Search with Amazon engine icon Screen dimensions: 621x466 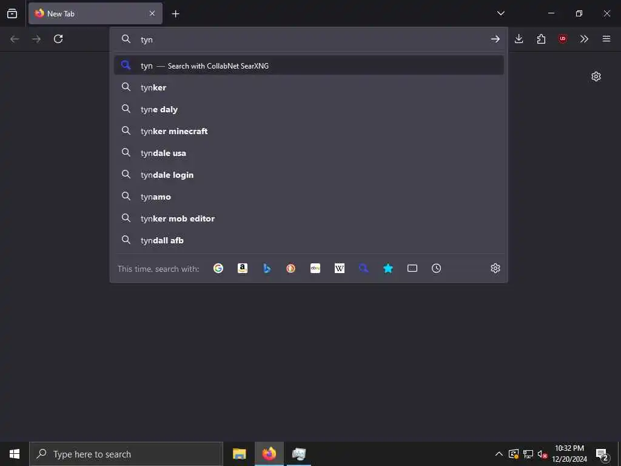click(243, 268)
